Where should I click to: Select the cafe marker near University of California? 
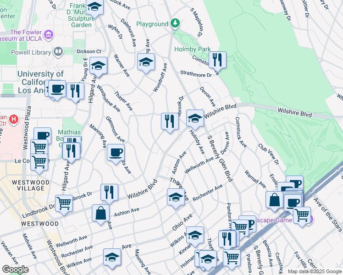[x=57, y=89]
